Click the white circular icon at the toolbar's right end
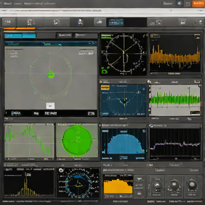 tap(201, 22)
